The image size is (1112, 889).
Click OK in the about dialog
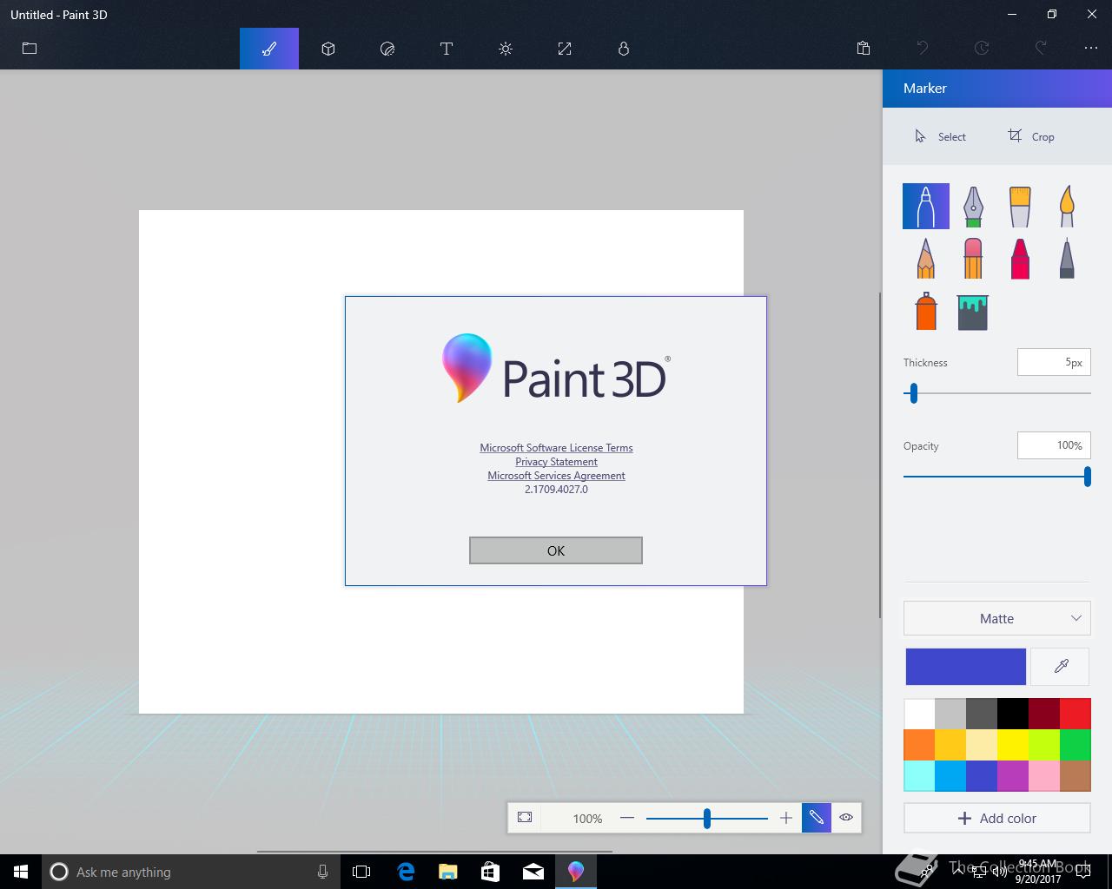point(556,550)
